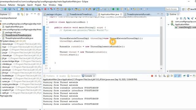Click the New Java Class green C icon

pos(70,9)
